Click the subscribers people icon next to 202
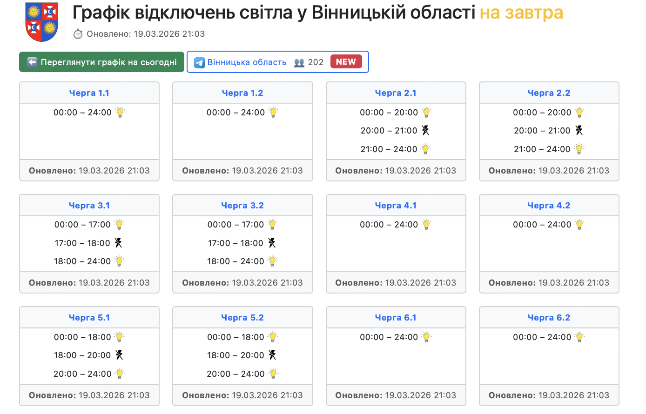Screen dimensions: 646x414 point(299,63)
